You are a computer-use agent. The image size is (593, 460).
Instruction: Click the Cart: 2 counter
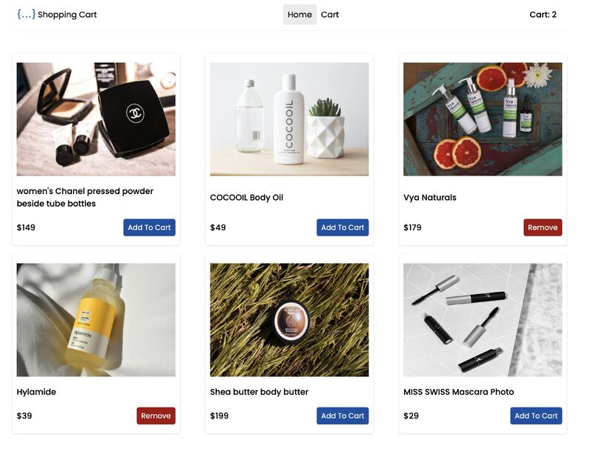click(543, 14)
